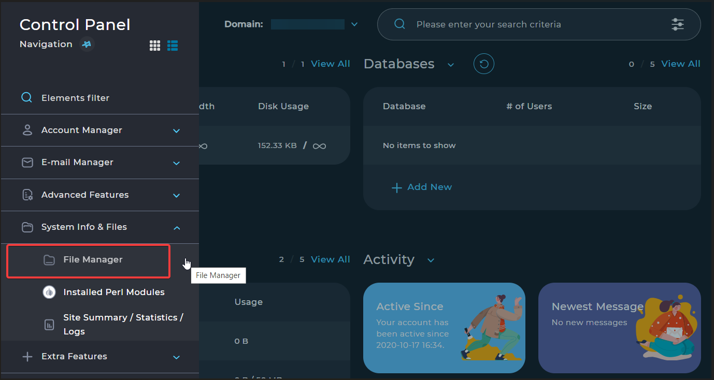Open the Databases heading dropdown arrow

(x=451, y=65)
